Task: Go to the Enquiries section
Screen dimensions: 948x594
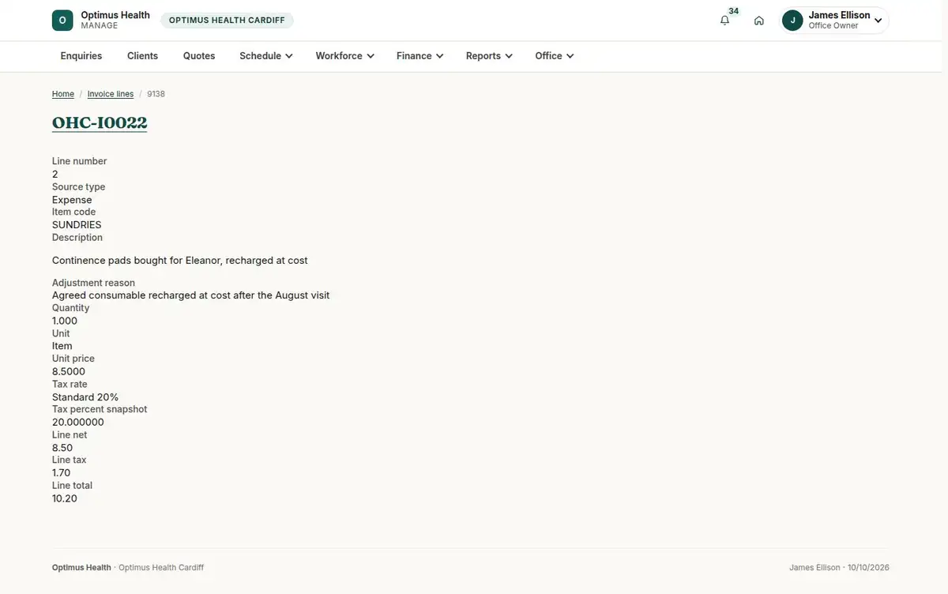Action: (x=81, y=56)
